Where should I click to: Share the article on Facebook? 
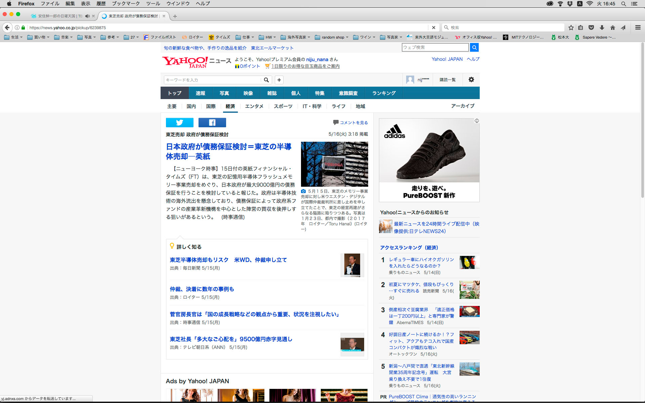tap(212, 123)
